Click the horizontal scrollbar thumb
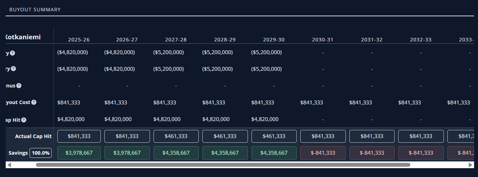This screenshot has width=478, height=177. (x=223, y=165)
